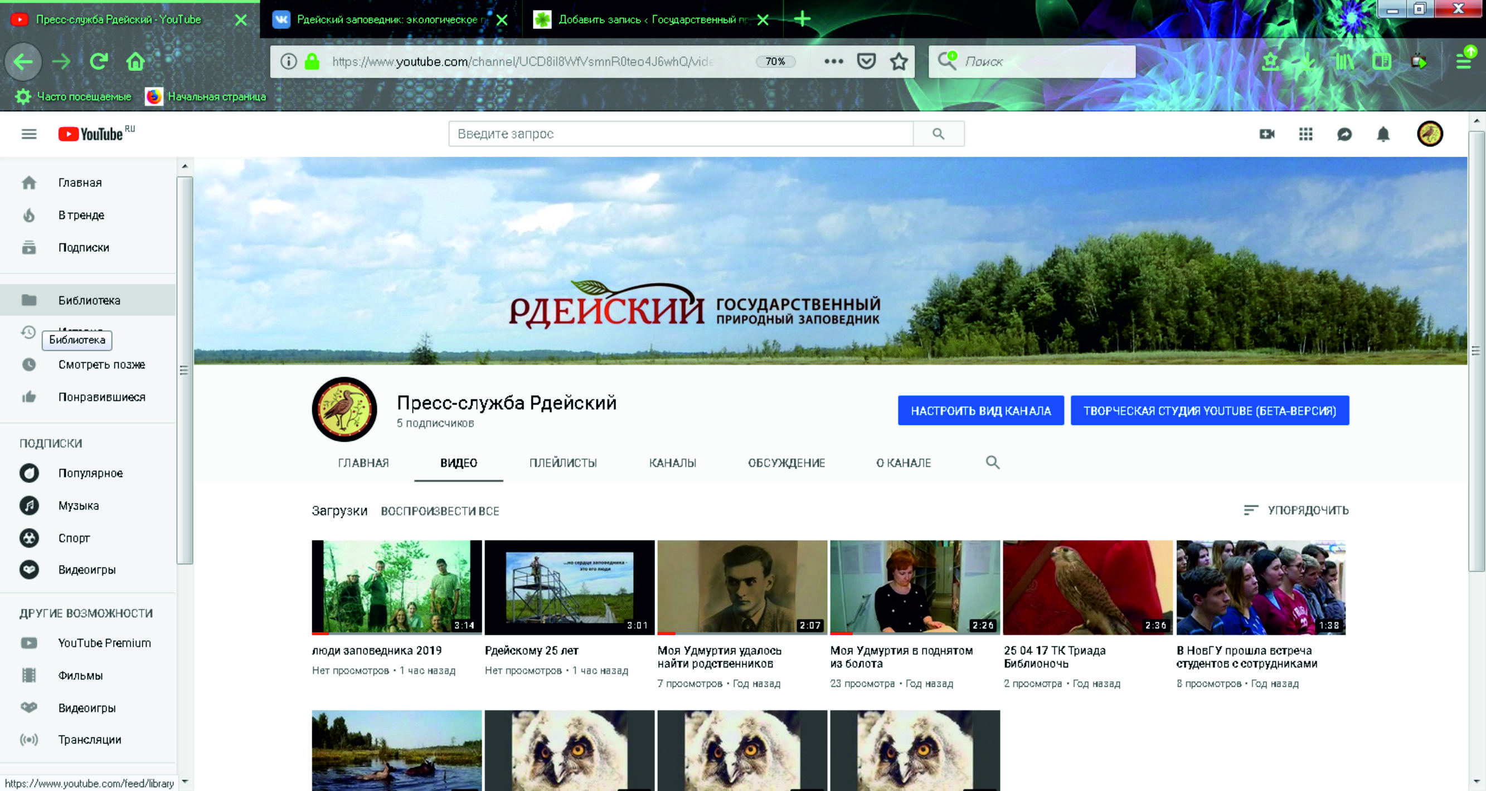Click the browser forward arrow

61,61
